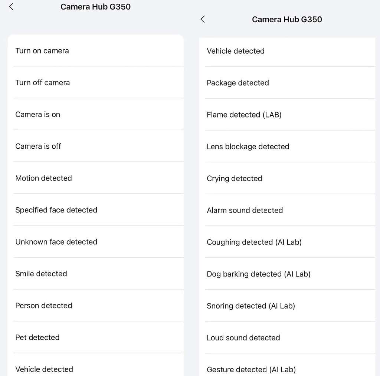Viewport: 380px width, 376px height.
Task: Select 'Dog barking detected (AI Lab)'
Action: 259,274
